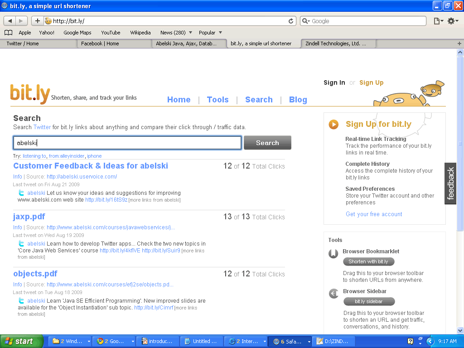Click the Sign Up link at top

click(x=372, y=82)
